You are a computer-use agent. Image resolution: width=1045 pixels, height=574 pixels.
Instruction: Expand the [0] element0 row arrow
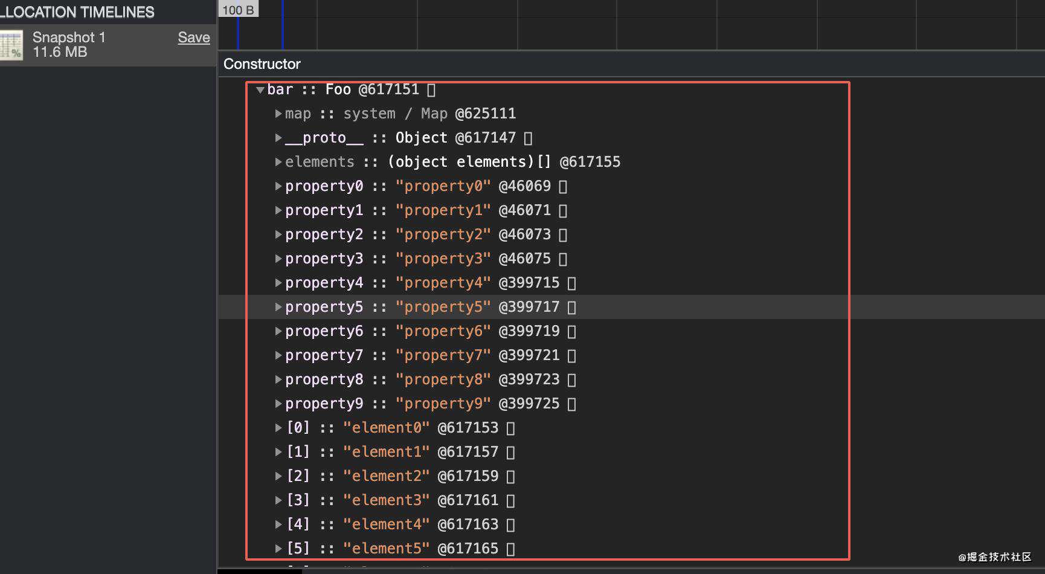point(278,428)
